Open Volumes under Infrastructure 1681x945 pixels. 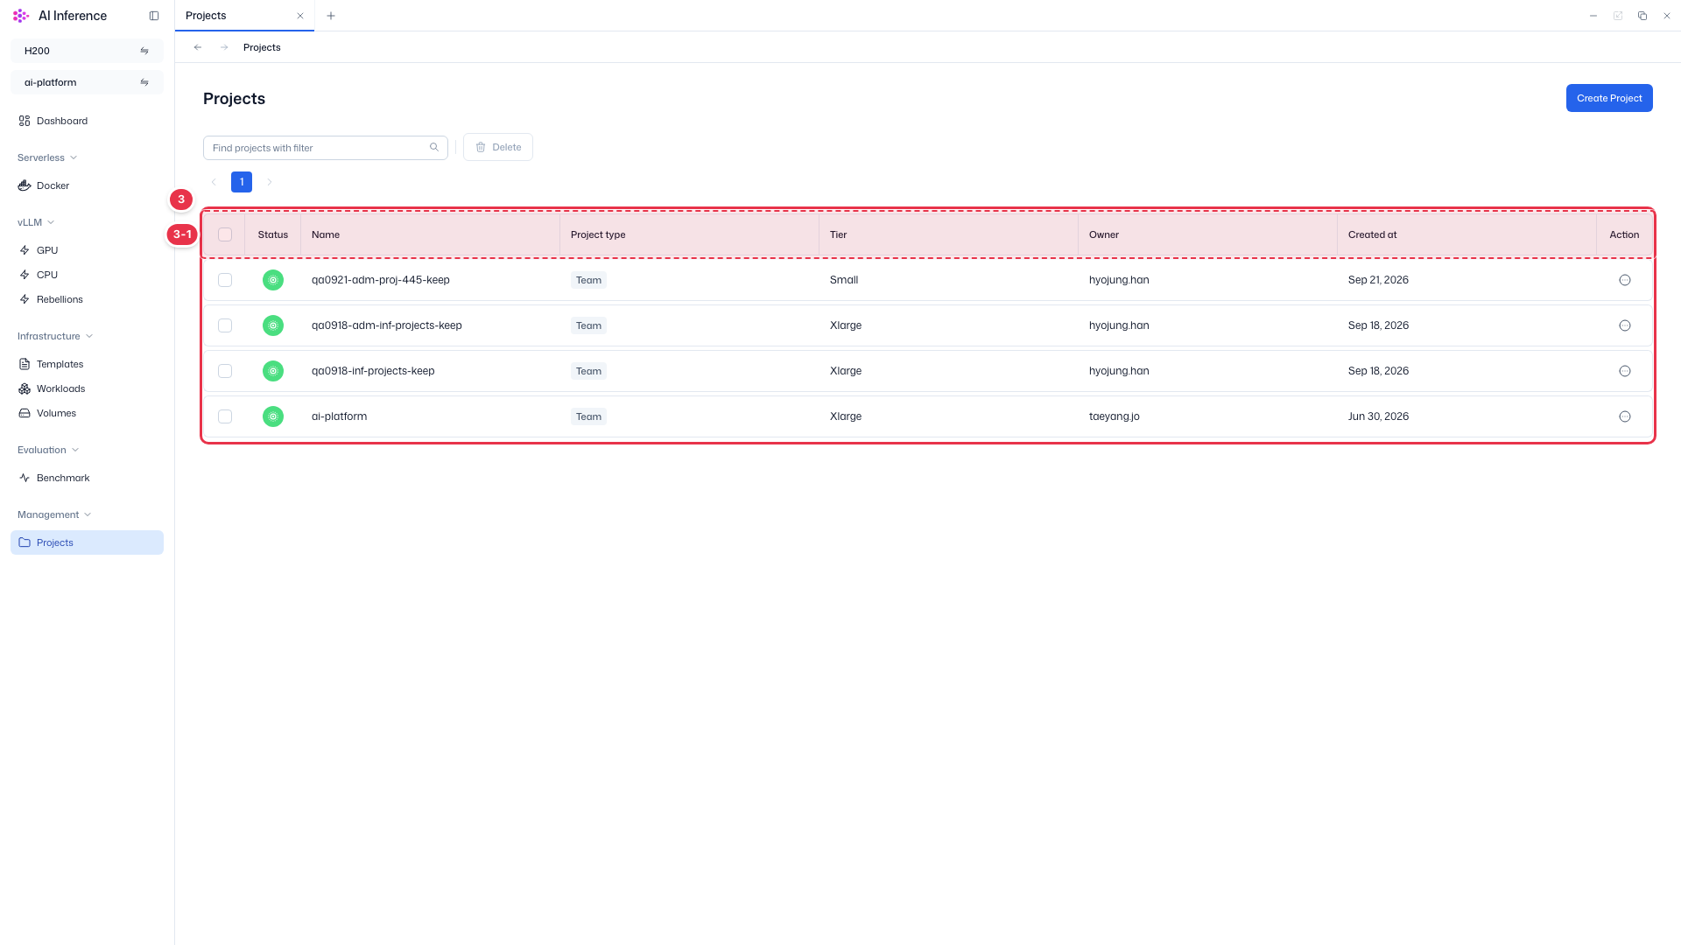pos(87,413)
